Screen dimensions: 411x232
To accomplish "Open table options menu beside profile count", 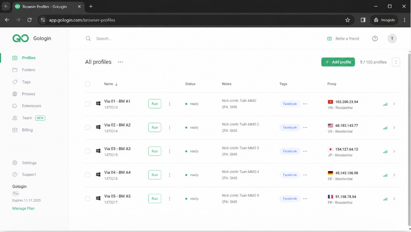I will (x=396, y=62).
